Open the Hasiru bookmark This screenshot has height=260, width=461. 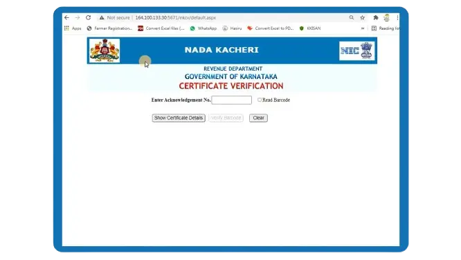coord(233,28)
